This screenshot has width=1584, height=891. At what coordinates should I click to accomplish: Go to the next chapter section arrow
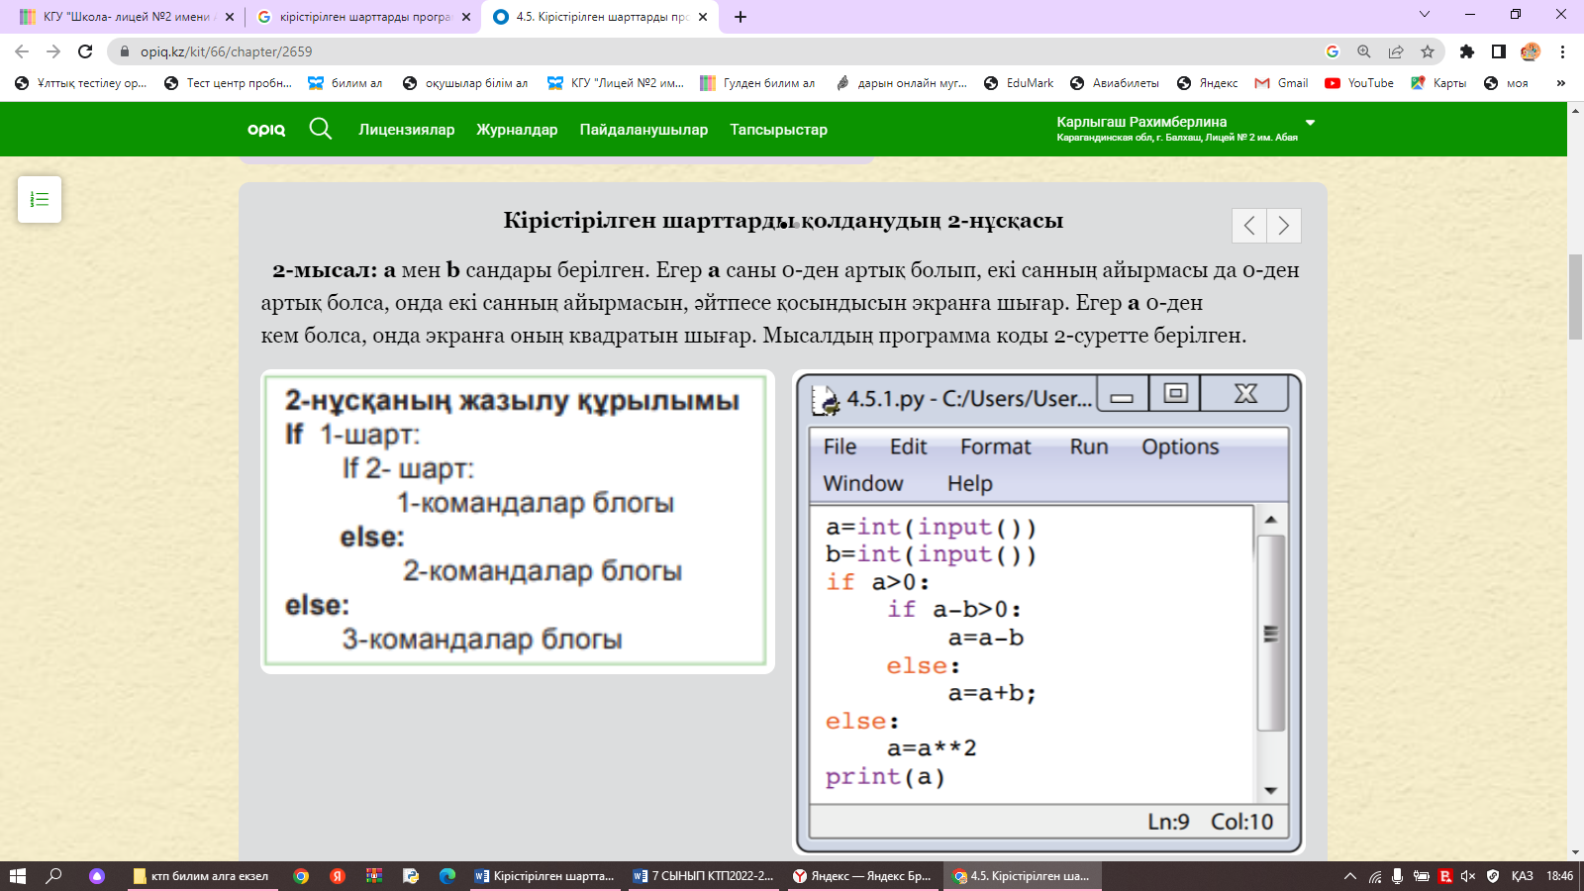click(1284, 226)
